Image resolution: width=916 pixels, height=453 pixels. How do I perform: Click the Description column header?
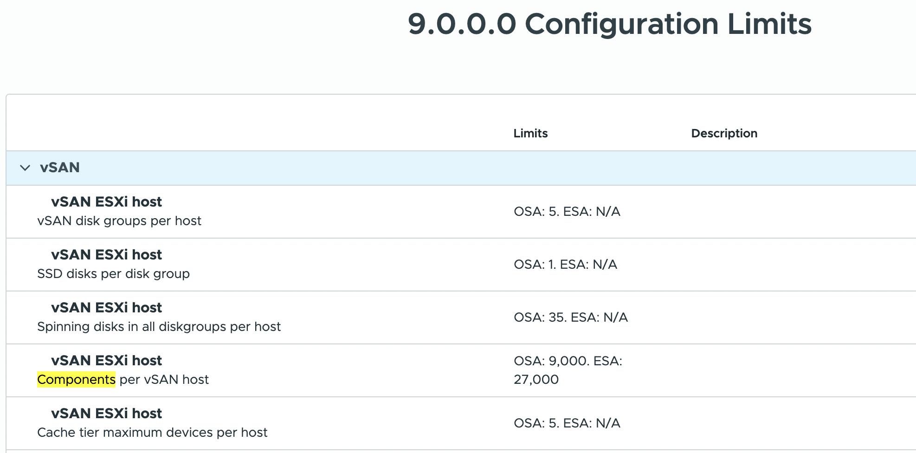(x=724, y=133)
